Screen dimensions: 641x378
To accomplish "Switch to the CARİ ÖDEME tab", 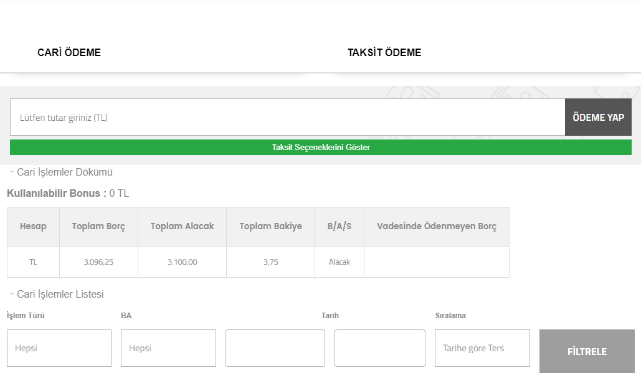I will coord(69,53).
